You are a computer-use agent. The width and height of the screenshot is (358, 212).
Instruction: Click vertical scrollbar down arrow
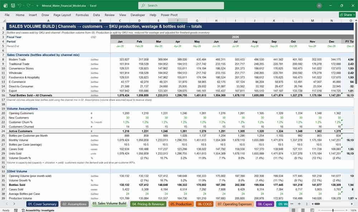[x=356, y=199]
